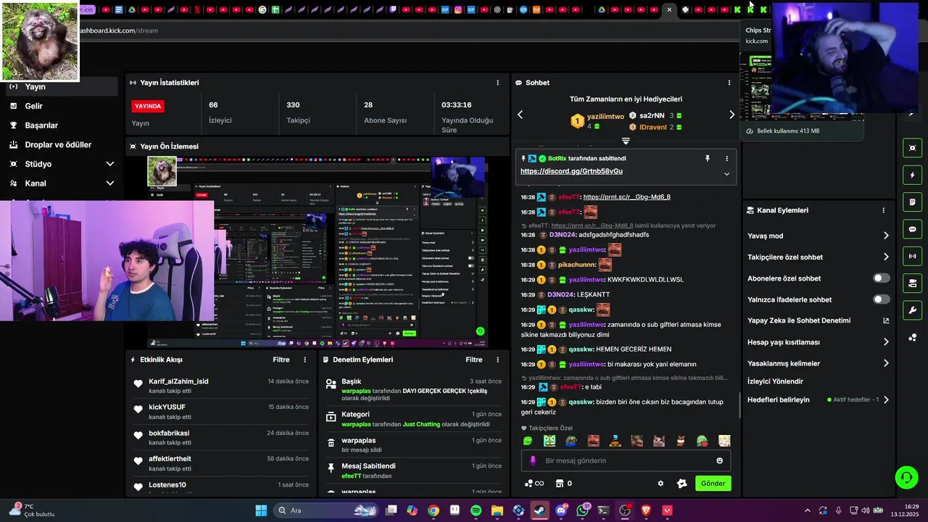Open emoji picker in message box
Screen dimensions: 928x522
pyautogui.click(x=719, y=460)
